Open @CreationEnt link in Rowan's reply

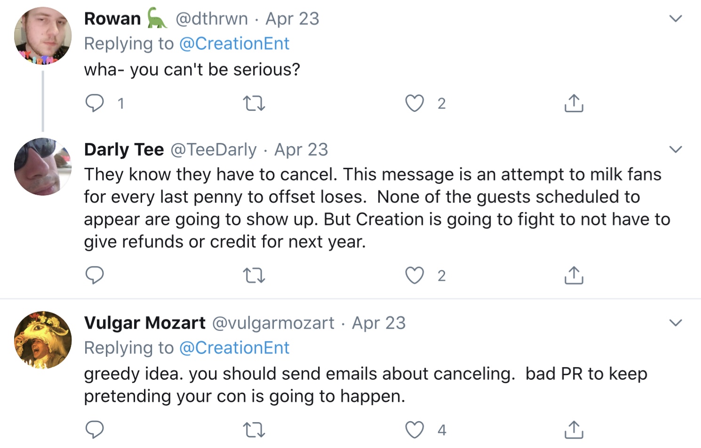[x=234, y=44]
